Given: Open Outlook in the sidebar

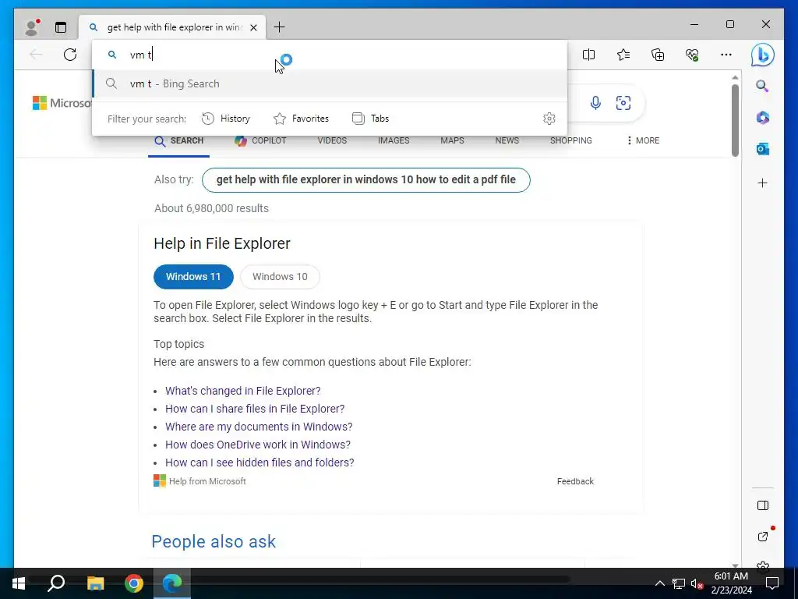Looking at the screenshot, I should [x=762, y=149].
